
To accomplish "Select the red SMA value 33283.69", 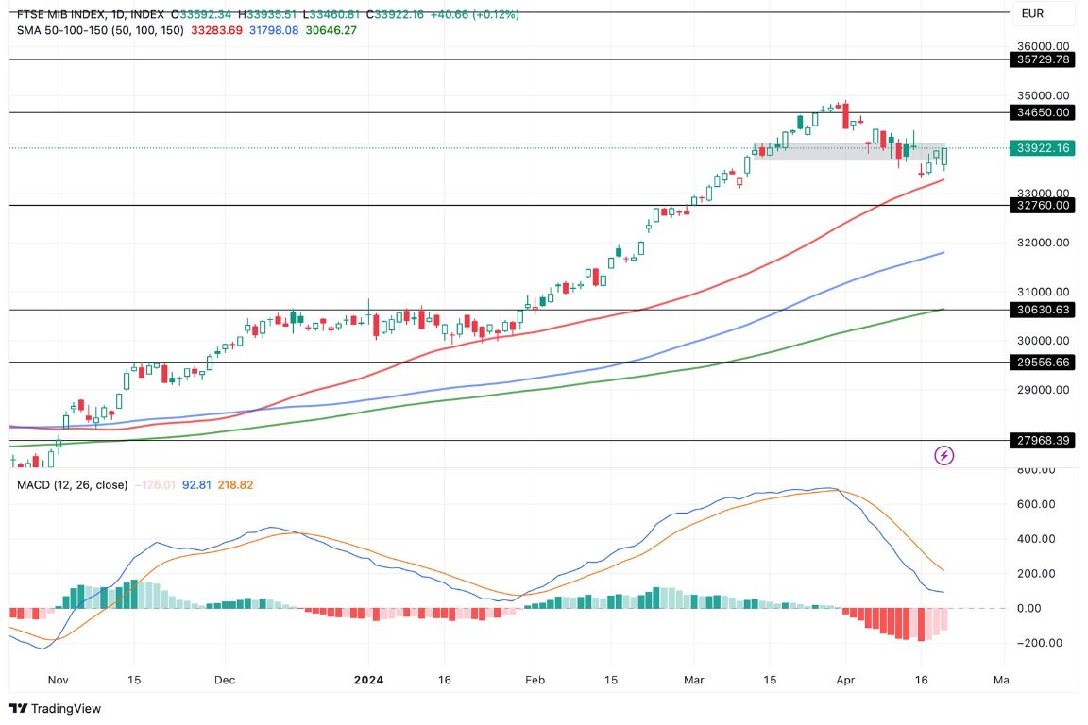I will [217, 31].
